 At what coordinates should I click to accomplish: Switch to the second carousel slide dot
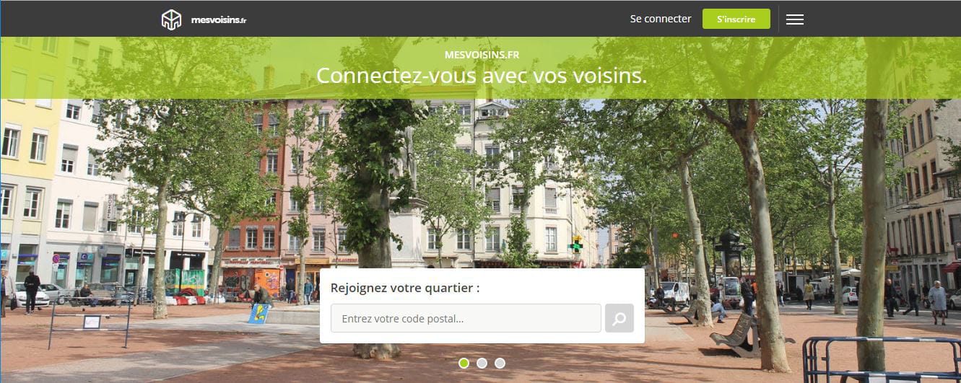tap(482, 363)
